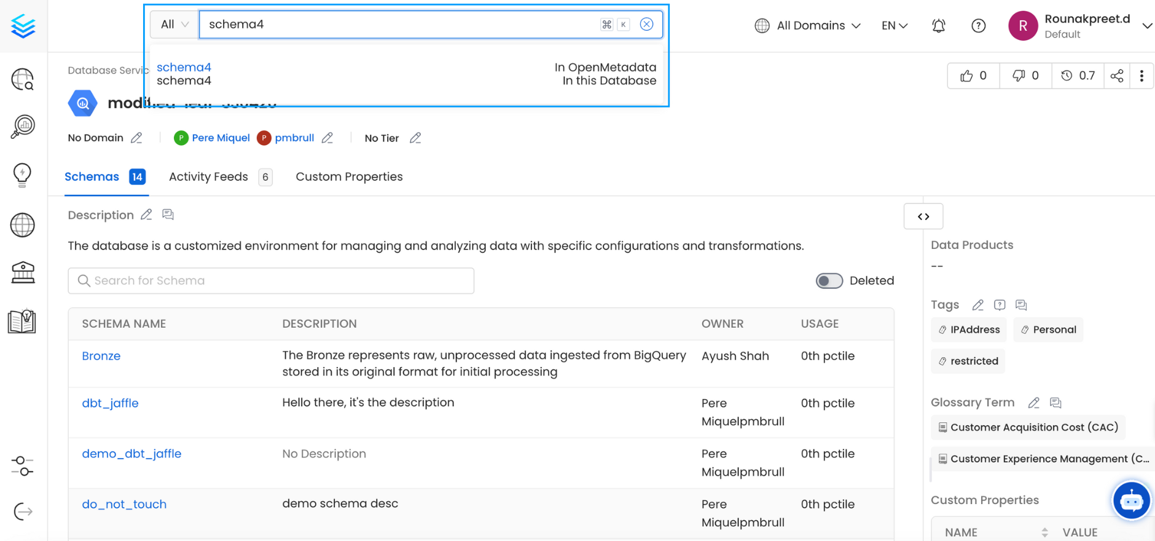Open help question mark icon

point(979,26)
